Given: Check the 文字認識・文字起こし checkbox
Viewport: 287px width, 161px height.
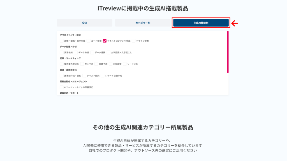Looking at the screenshot, I should tap(108, 52).
